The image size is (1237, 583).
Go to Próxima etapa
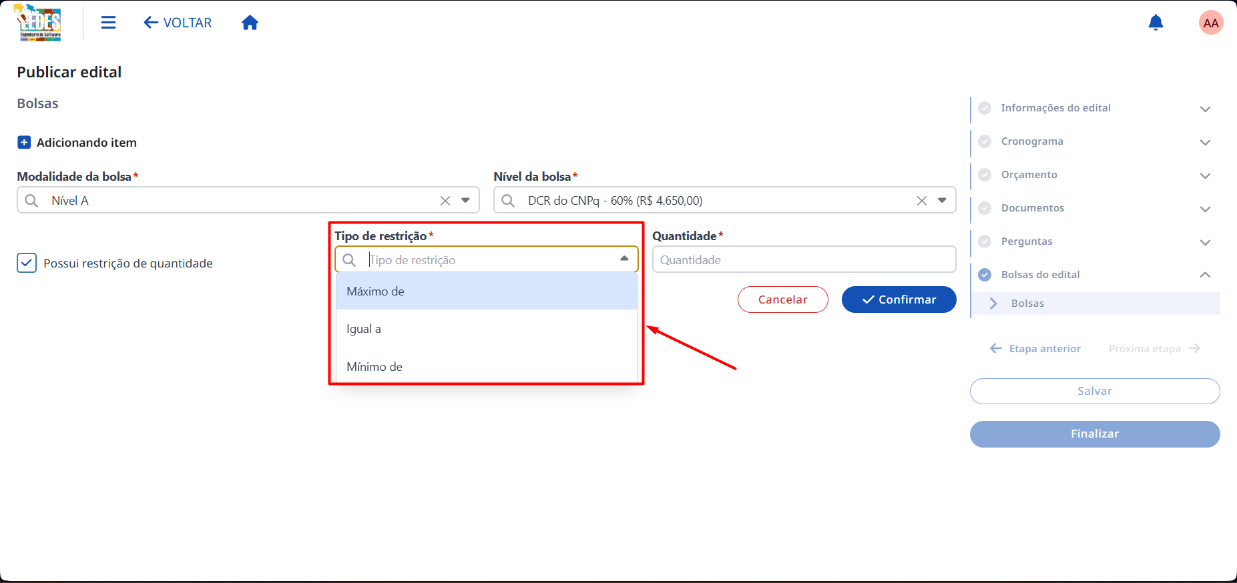[1155, 349]
